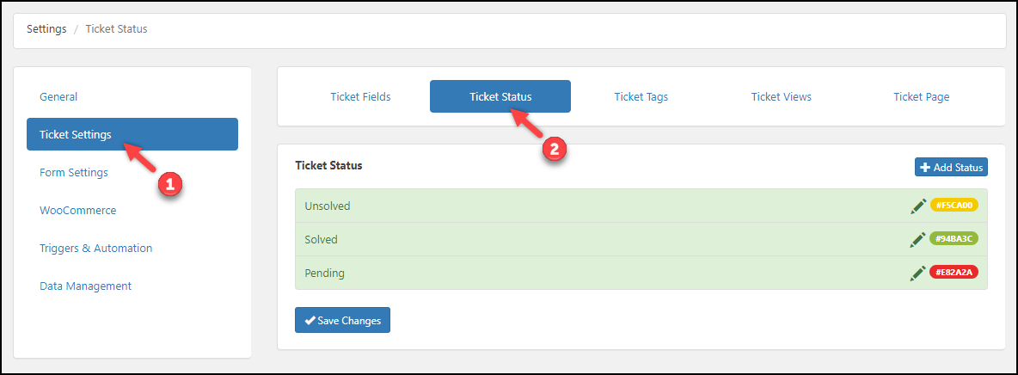This screenshot has height=375, width=1018.
Task: Click the Add Status button
Action: (x=950, y=167)
